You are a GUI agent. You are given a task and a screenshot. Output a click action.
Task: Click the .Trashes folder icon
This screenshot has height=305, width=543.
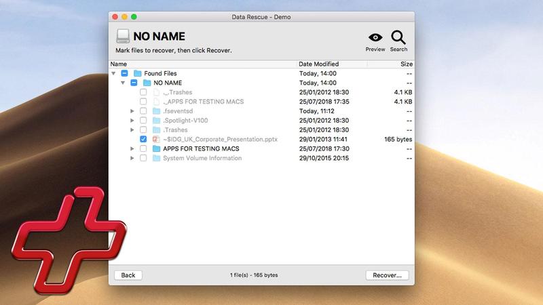157,129
